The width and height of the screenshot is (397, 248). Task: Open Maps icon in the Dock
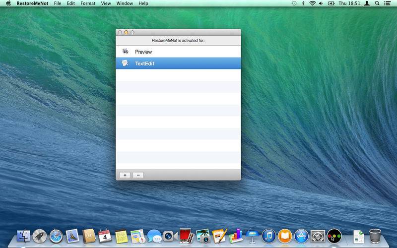(x=138, y=236)
